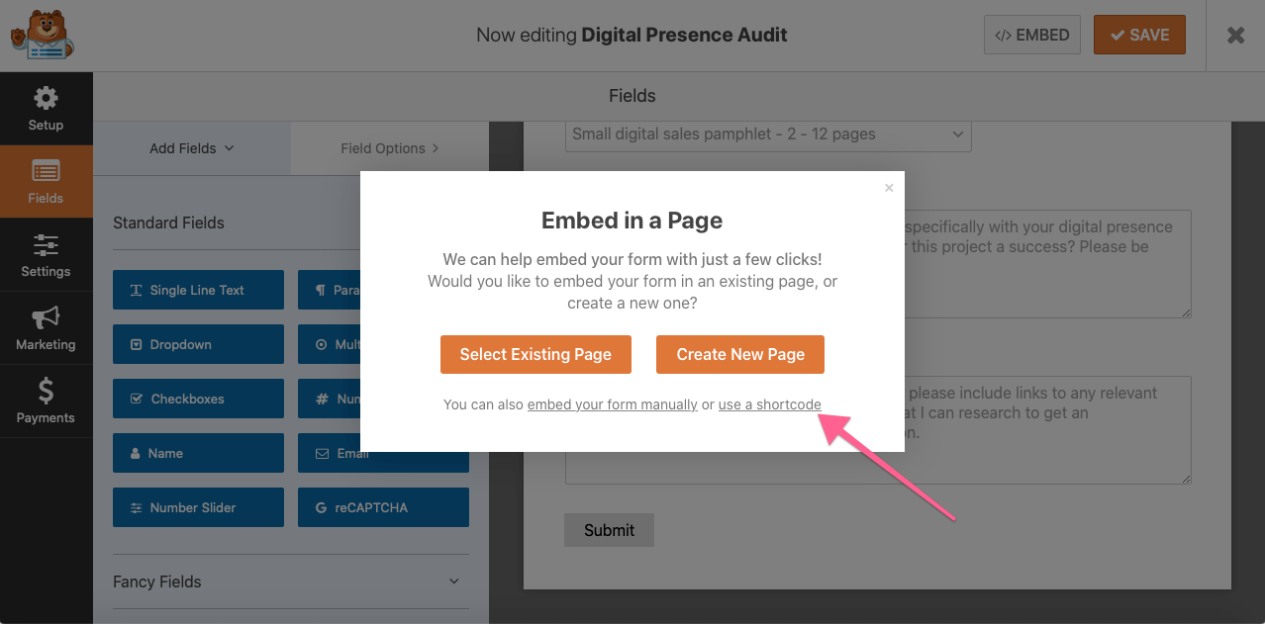Close the form builder with X
The height and width of the screenshot is (624, 1265).
coord(1235,36)
